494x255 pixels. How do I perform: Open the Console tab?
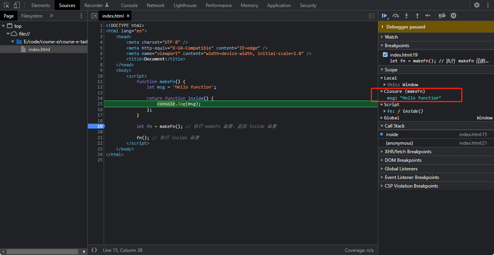point(129,5)
